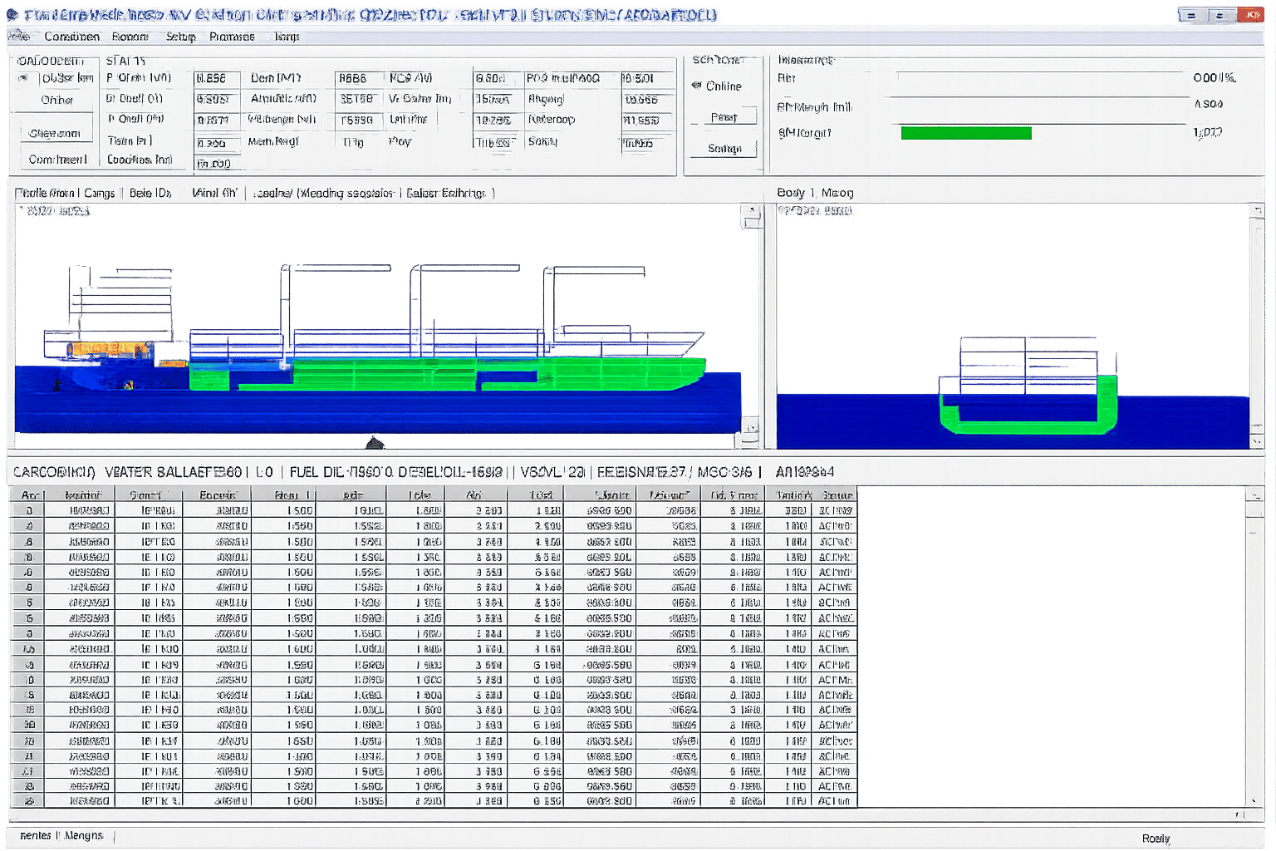Click the Other button in the left group
Viewport: 1276px width, 851px height.
click(x=56, y=100)
